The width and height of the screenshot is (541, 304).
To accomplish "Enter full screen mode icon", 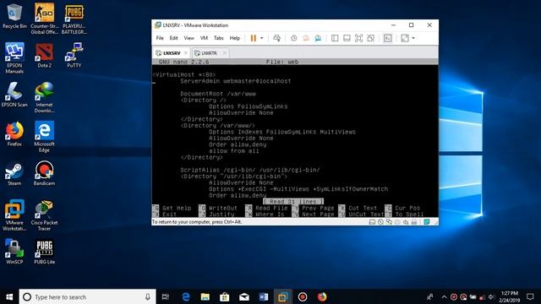I will tap(358, 38).
